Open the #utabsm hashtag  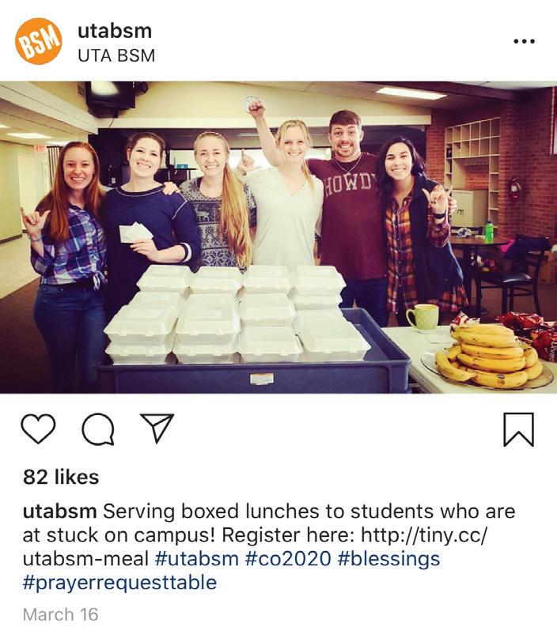click(197, 558)
